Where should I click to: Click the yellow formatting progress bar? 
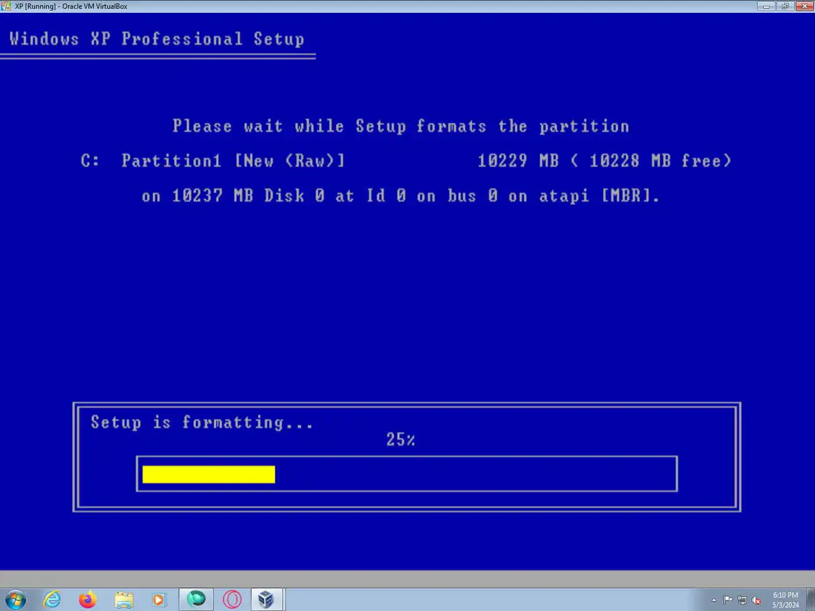(208, 474)
